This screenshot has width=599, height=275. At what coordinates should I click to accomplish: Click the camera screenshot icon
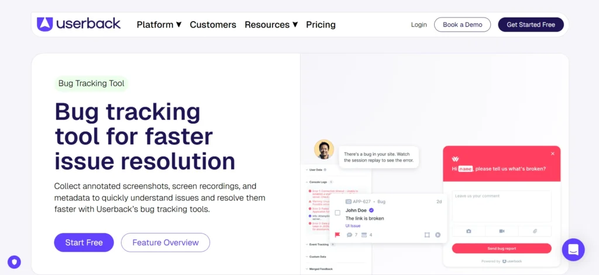pos(469,231)
